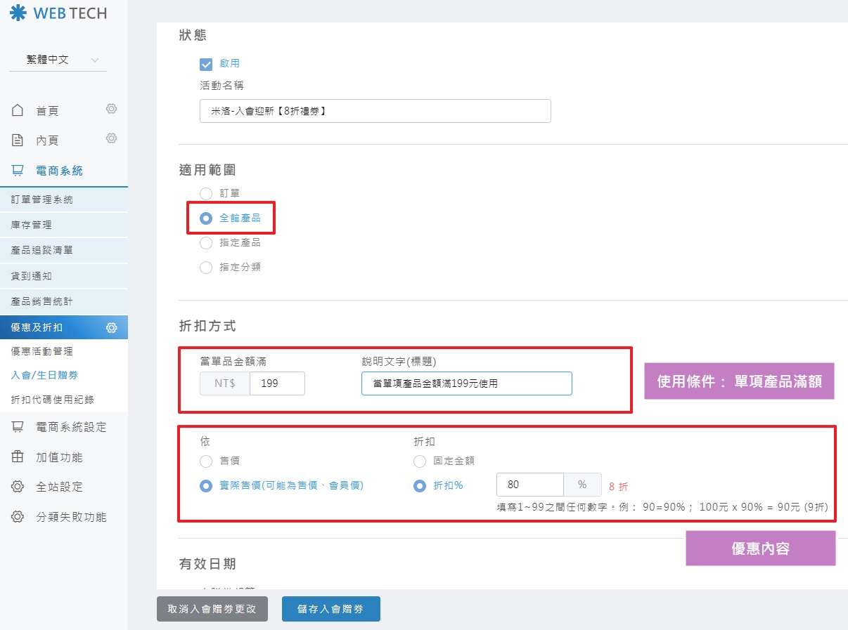The height and width of the screenshot is (630, 848).
Task: Expand the 電商系統設定 menu
Action: coord(70,427)
